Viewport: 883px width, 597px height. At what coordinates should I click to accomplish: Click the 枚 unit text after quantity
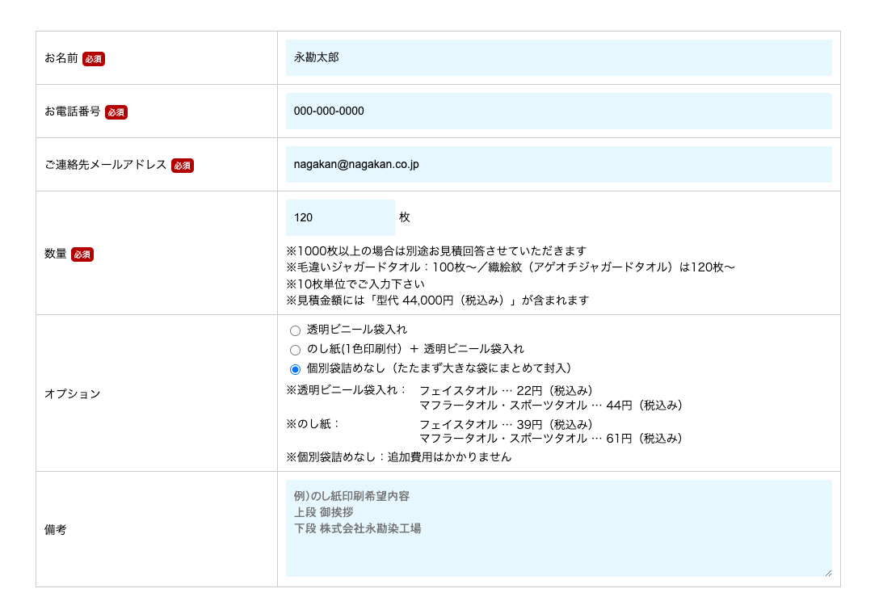[x=405, y=218]
